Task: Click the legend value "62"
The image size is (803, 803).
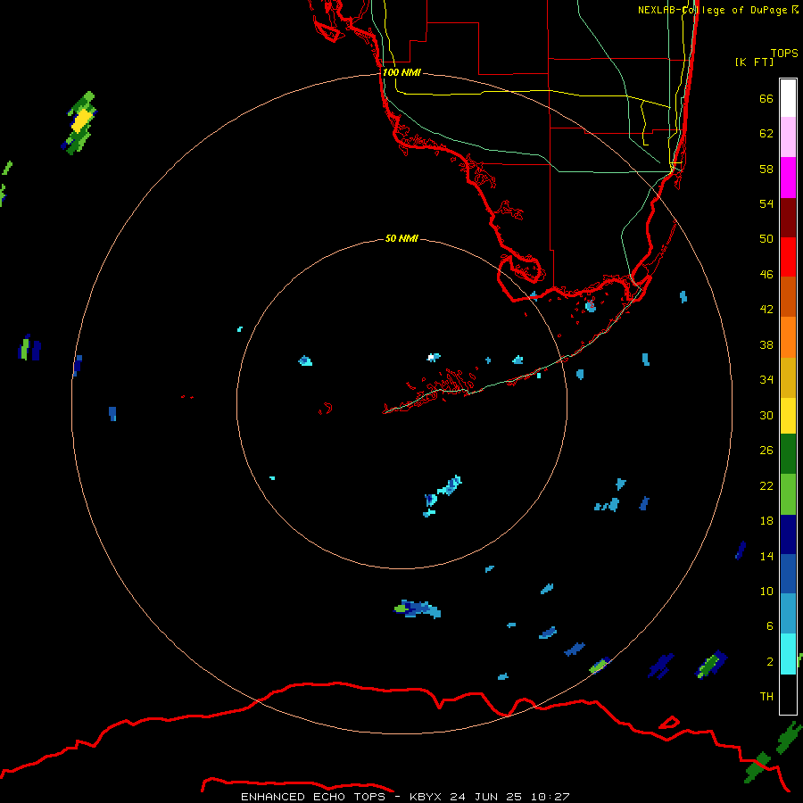Action: point(766,134)
